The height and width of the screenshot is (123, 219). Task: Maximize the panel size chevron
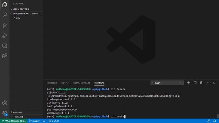pos(208,83)
